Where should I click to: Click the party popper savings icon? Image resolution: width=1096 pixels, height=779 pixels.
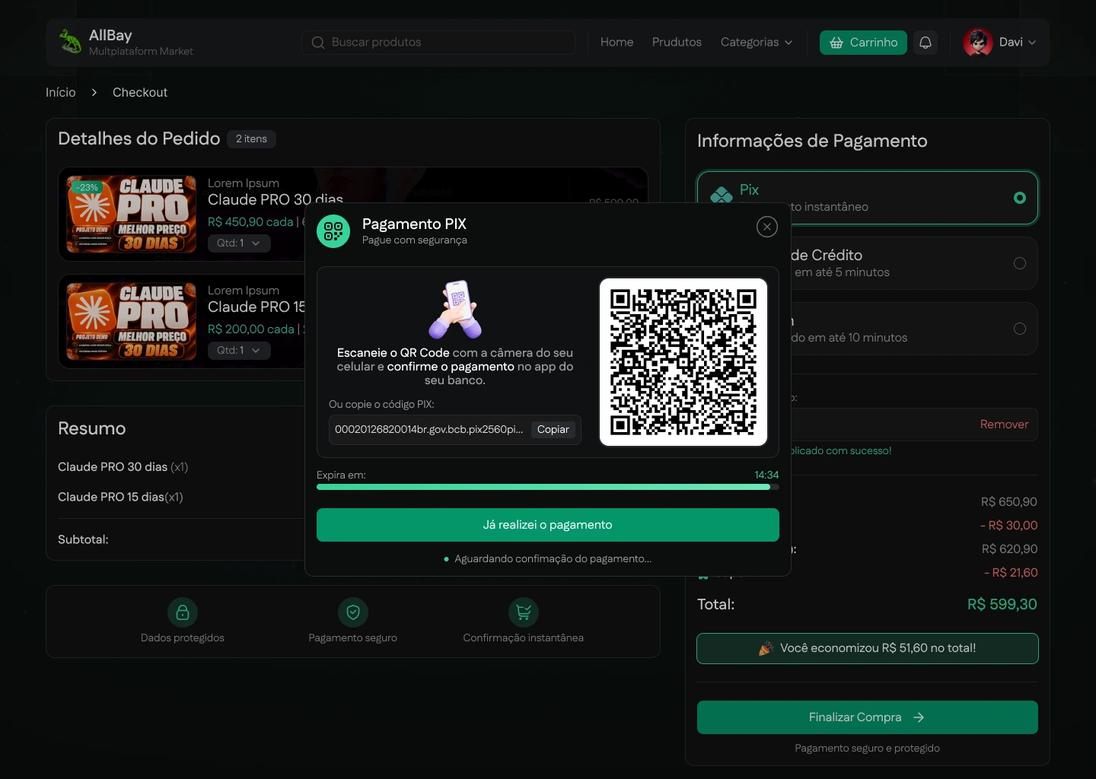coord(766,648)
